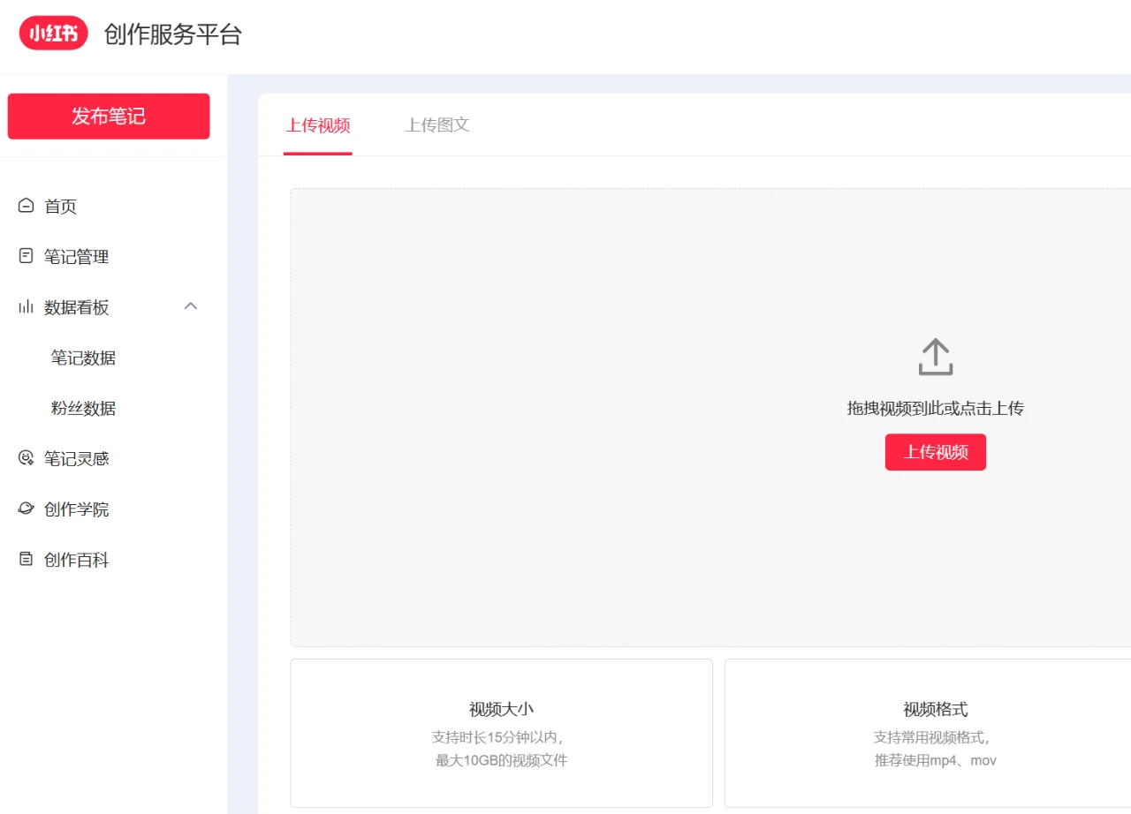Click the 支持时长15分钟以内 text
This screenshot has height=814, width=1131.
pyautogui.click(x=497, y=737)
